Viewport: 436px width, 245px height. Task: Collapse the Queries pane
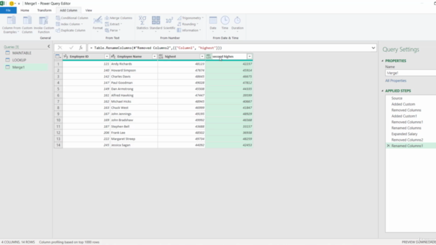49,47
